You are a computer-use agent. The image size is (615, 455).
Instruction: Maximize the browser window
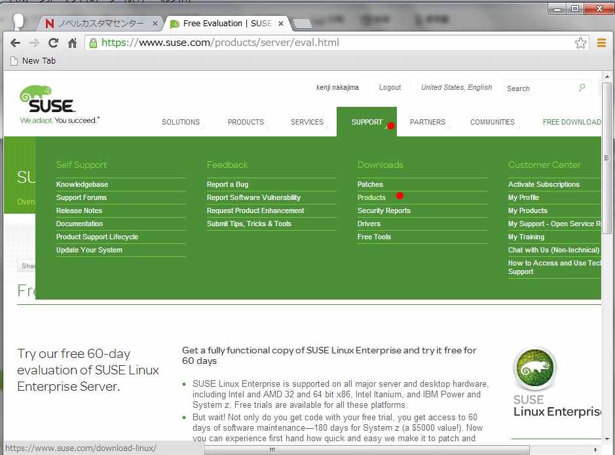point(575,9)
